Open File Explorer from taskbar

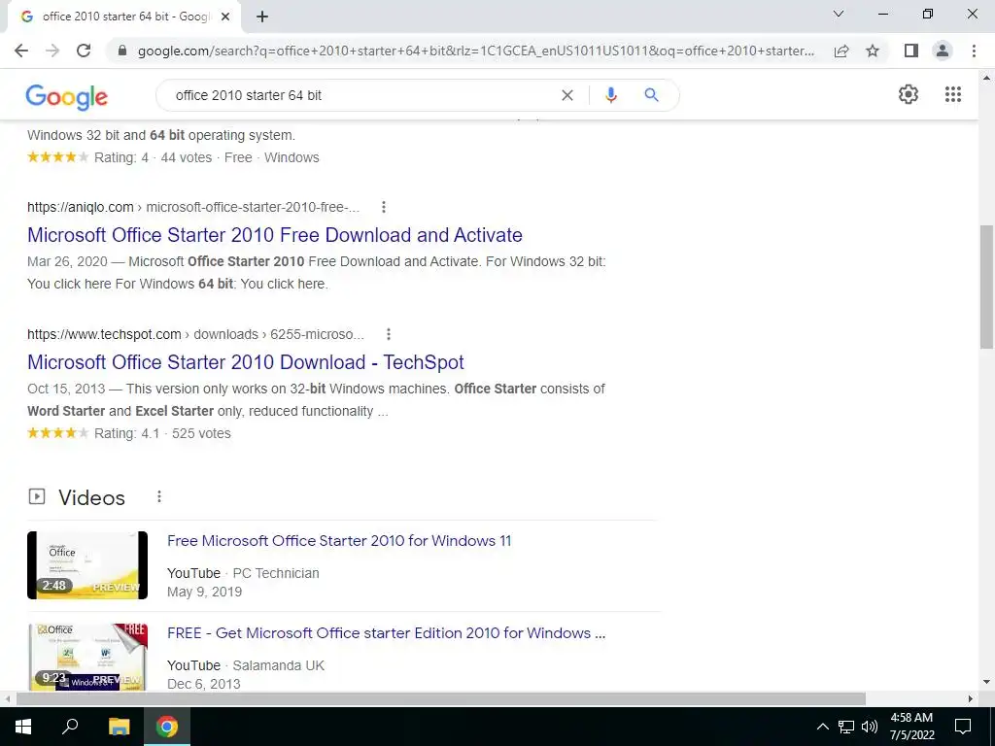tap(119, 727)
